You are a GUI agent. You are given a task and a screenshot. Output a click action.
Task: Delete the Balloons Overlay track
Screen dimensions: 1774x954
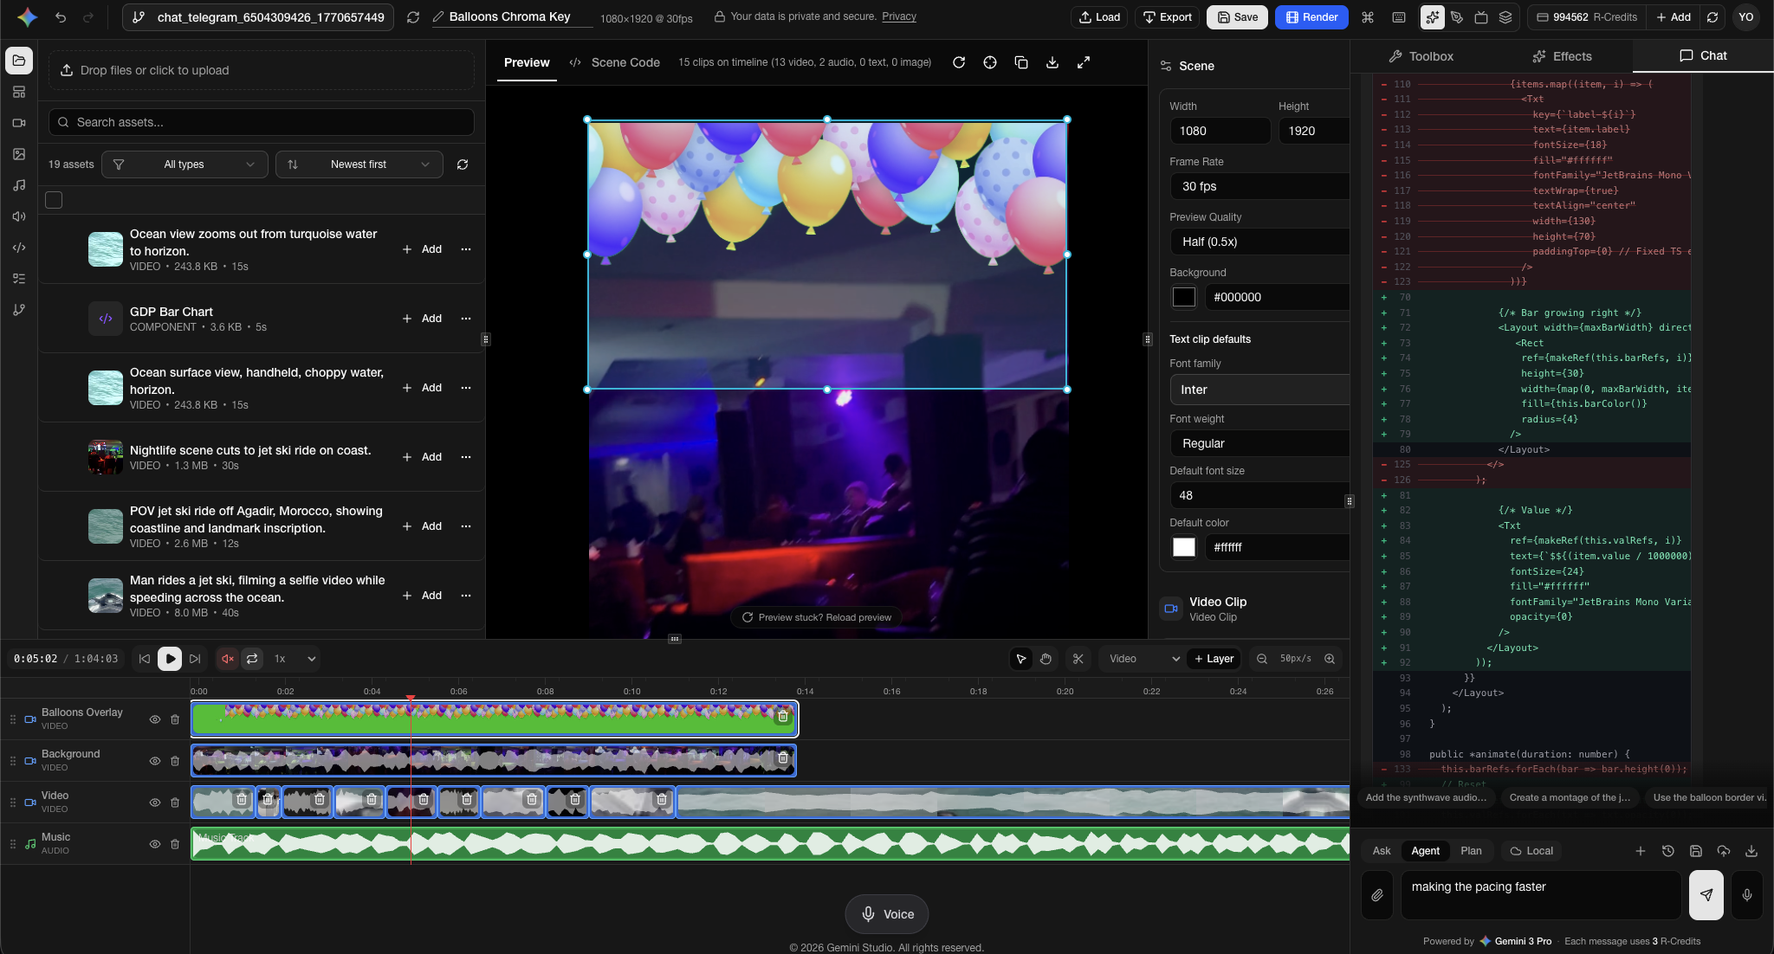pos(175,719)
